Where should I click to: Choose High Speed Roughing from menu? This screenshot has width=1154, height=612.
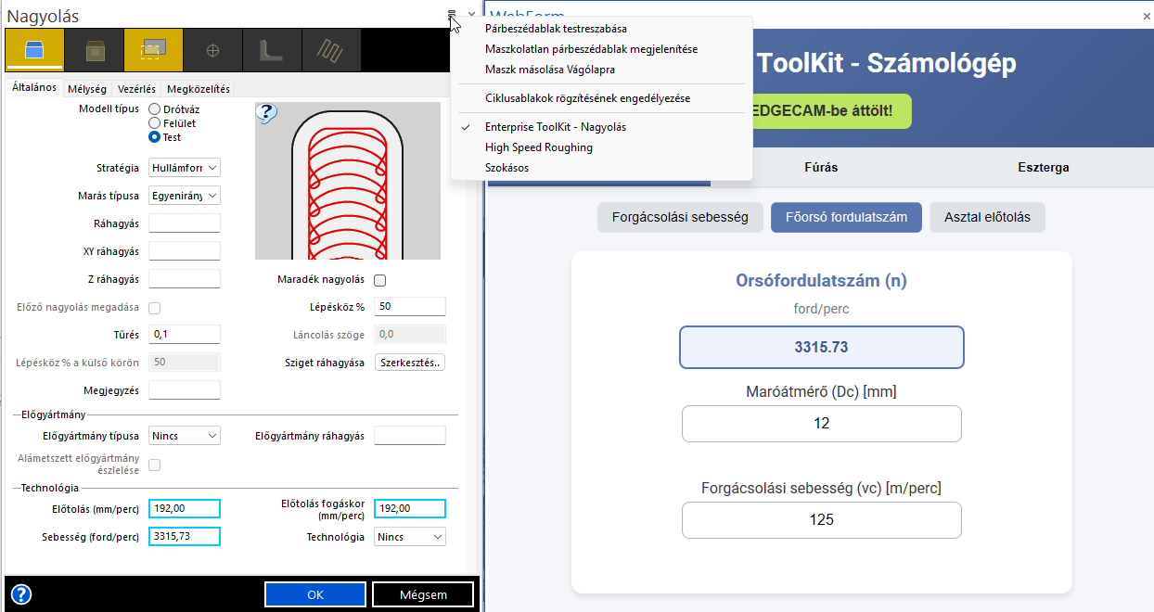(x=538, y=147)
